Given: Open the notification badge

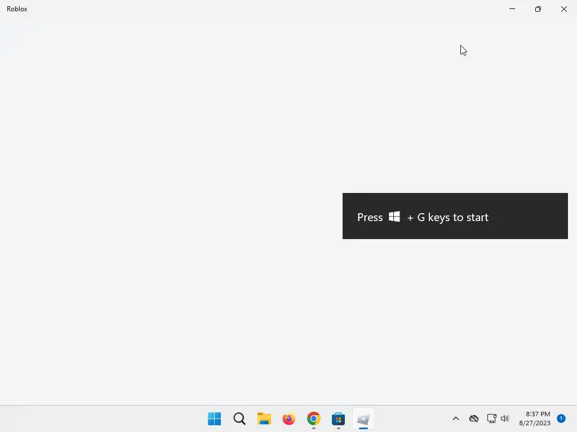Looking at the screenshot, I should 561,418.
